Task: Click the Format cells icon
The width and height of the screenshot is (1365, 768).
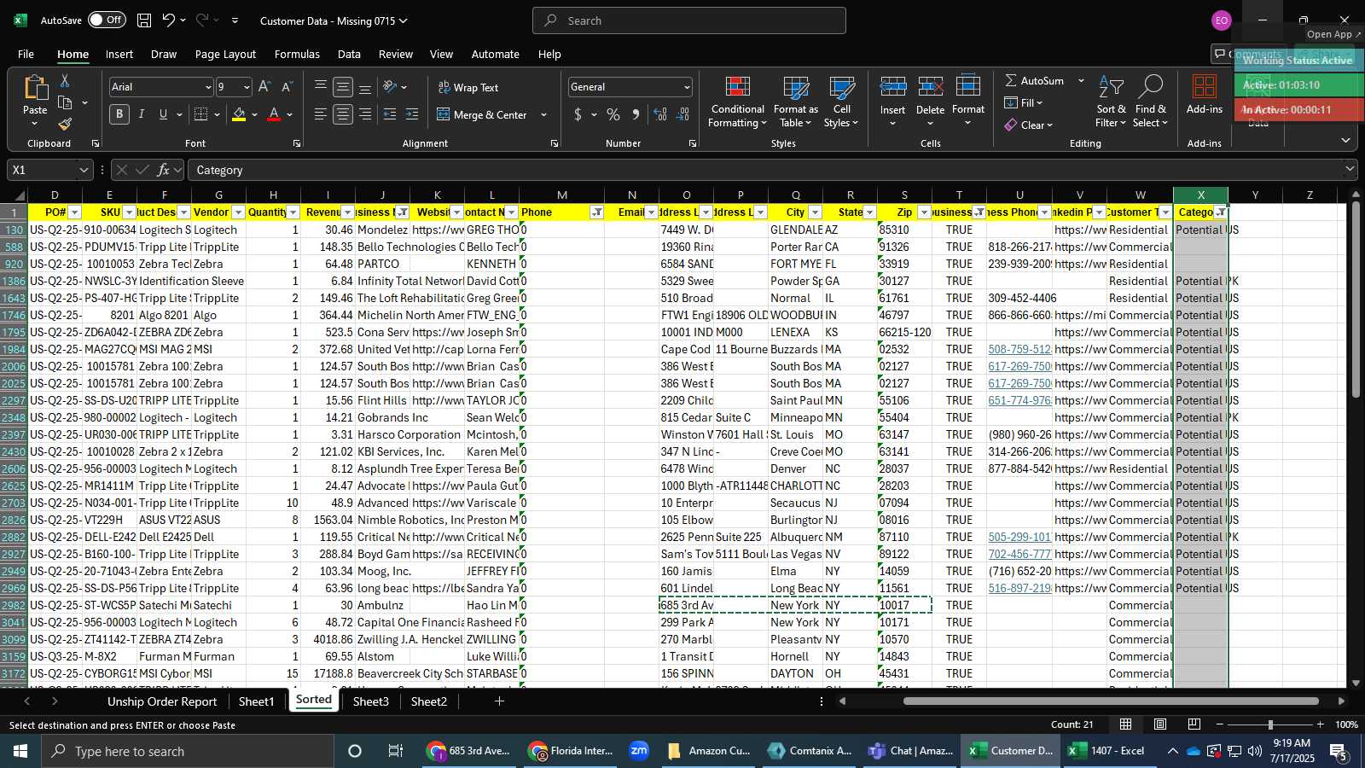Action: click(968, 87)
